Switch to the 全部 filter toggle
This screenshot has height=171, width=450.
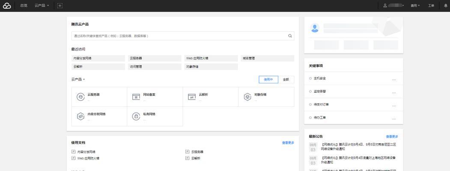(286, 80)
